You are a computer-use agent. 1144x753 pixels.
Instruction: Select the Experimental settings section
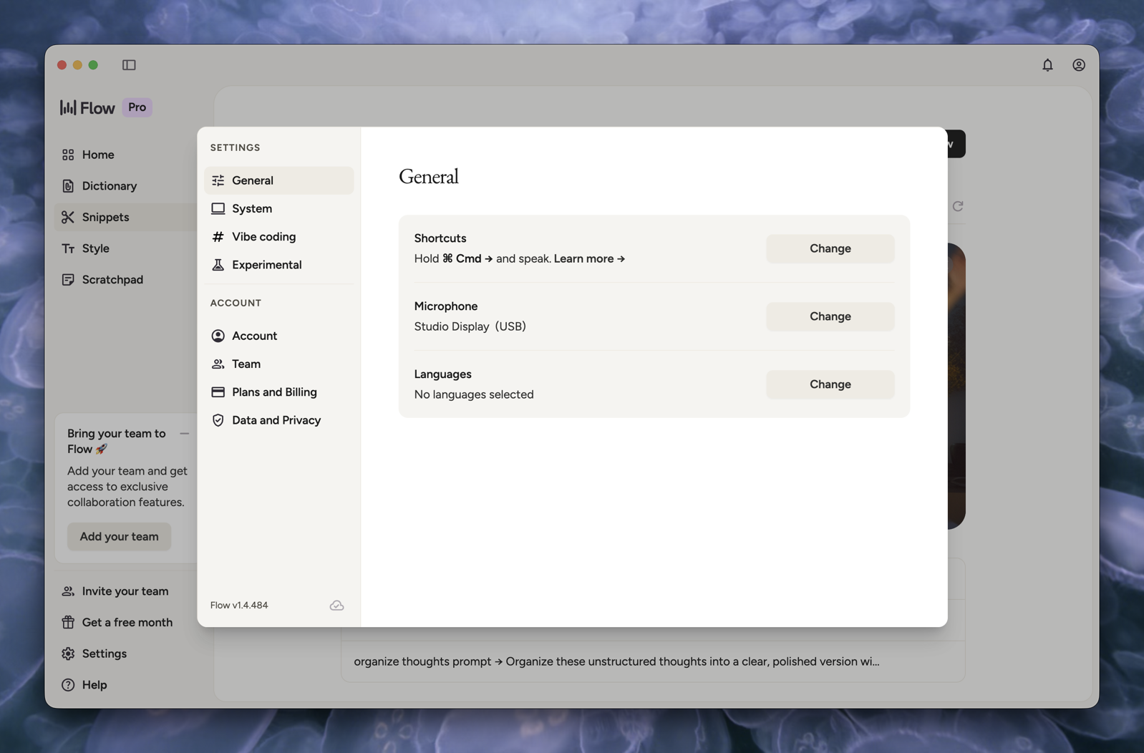coord(266,265)
